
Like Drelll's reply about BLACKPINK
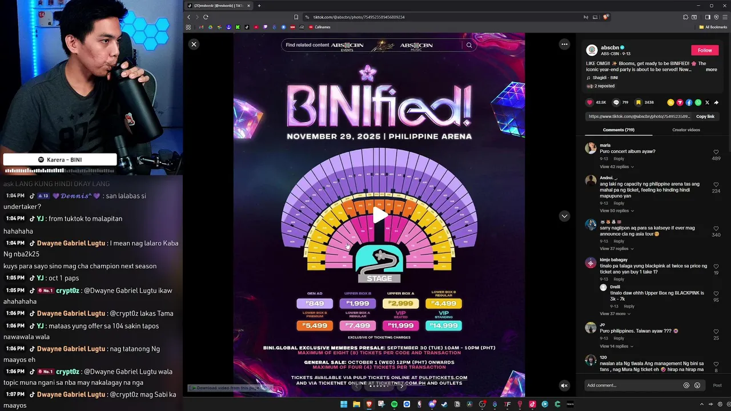coord(716,293)
